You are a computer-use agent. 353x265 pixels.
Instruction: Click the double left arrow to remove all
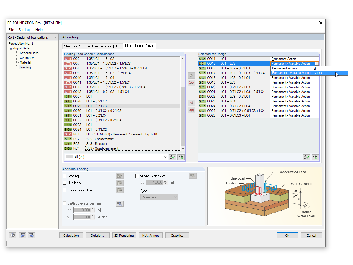point(191,110)
